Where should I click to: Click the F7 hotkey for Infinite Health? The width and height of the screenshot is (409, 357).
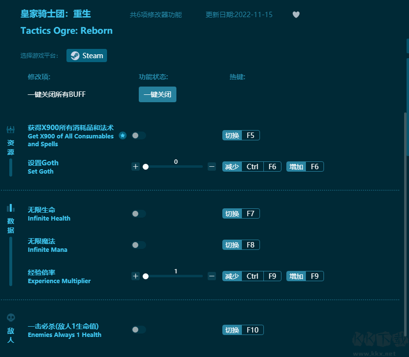pos(250,214)
